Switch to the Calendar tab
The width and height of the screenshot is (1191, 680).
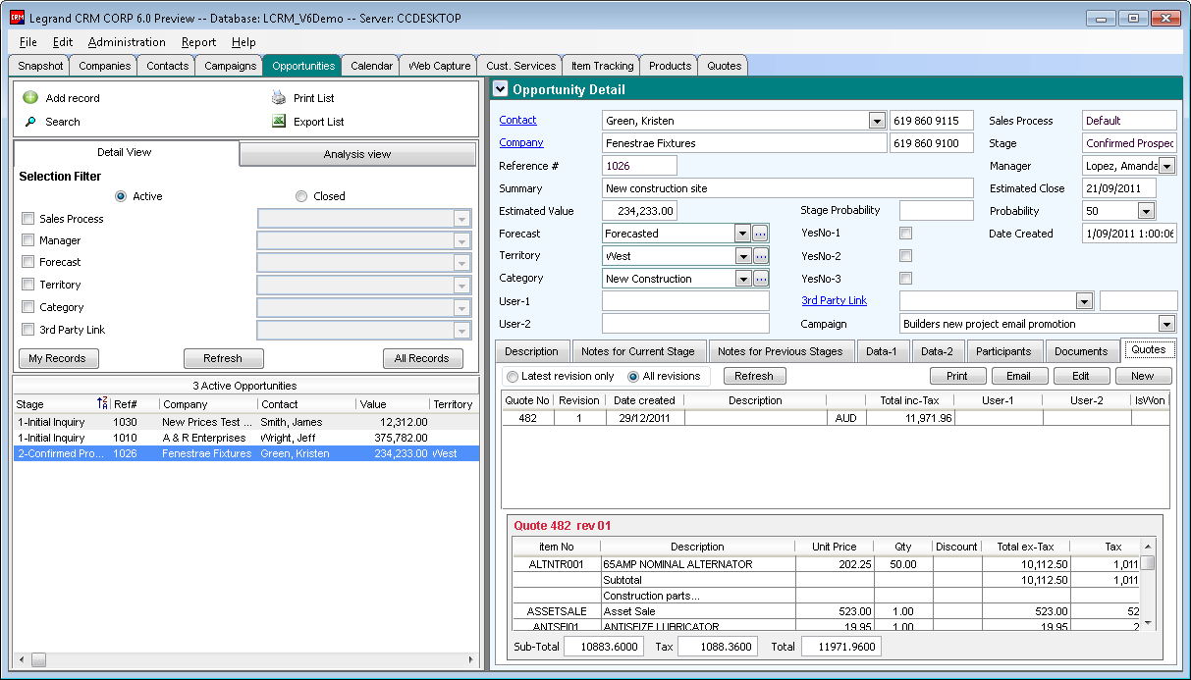point(372,66)
